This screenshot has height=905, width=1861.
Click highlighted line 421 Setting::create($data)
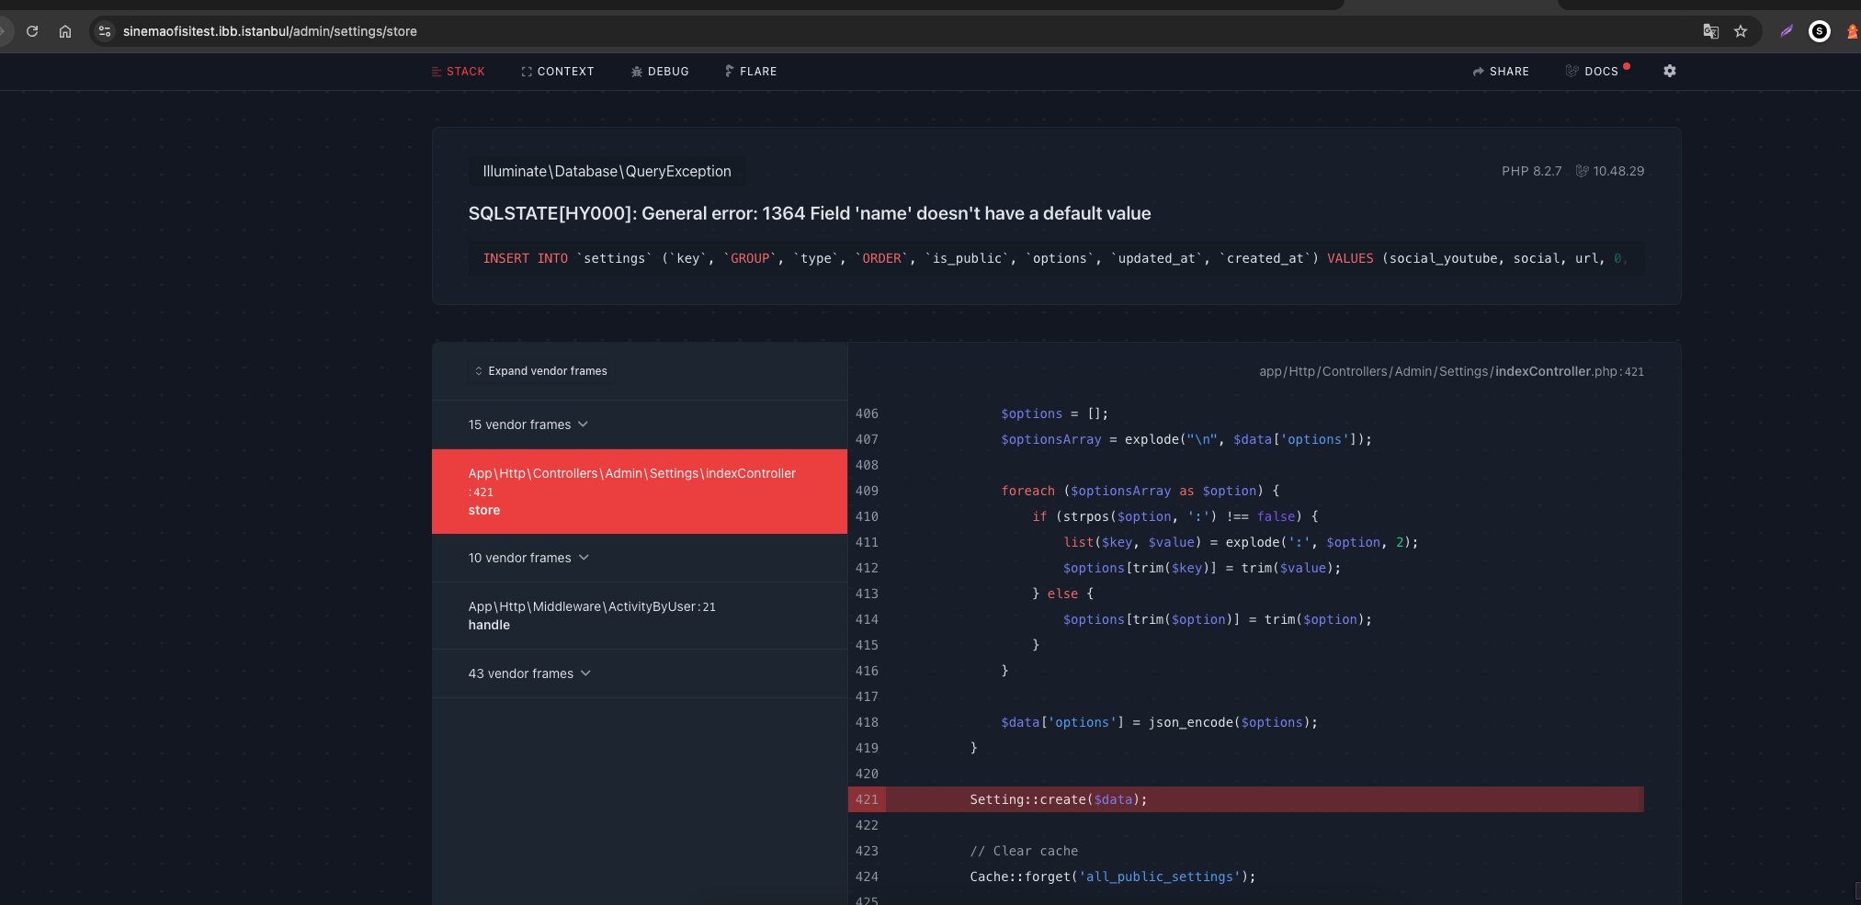click(1246, 799)
